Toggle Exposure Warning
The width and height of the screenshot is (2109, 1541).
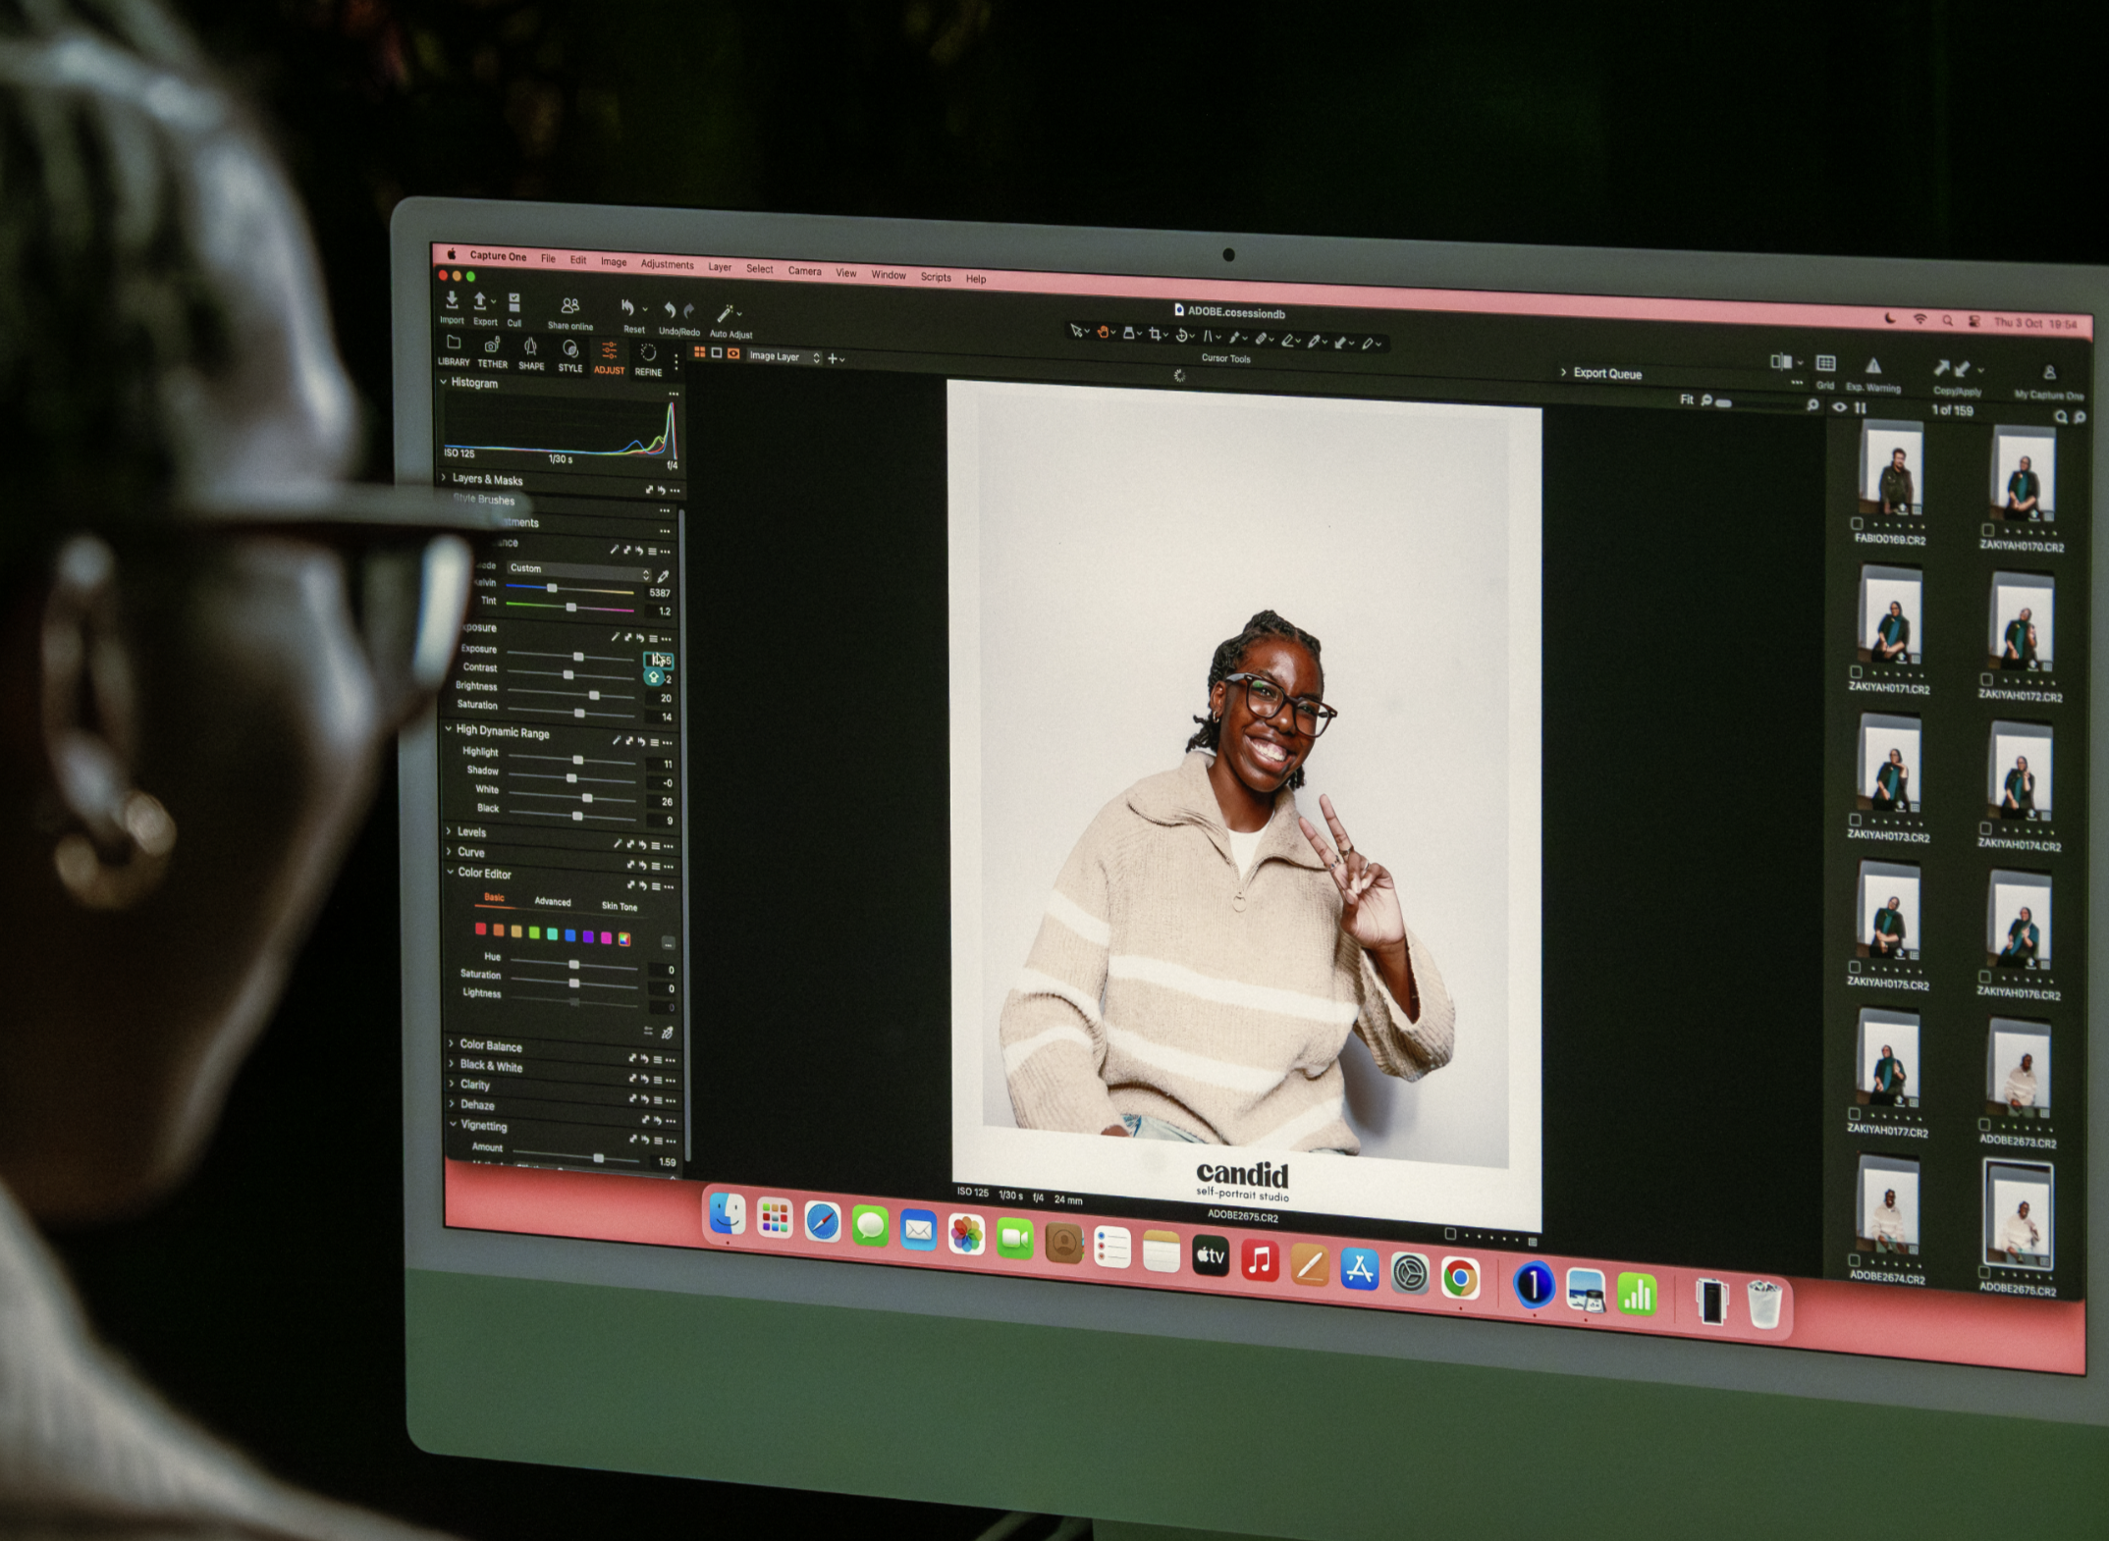(x=1873, y=367)
